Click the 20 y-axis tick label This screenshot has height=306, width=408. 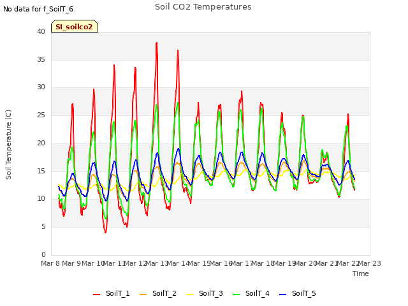(41, 143)
